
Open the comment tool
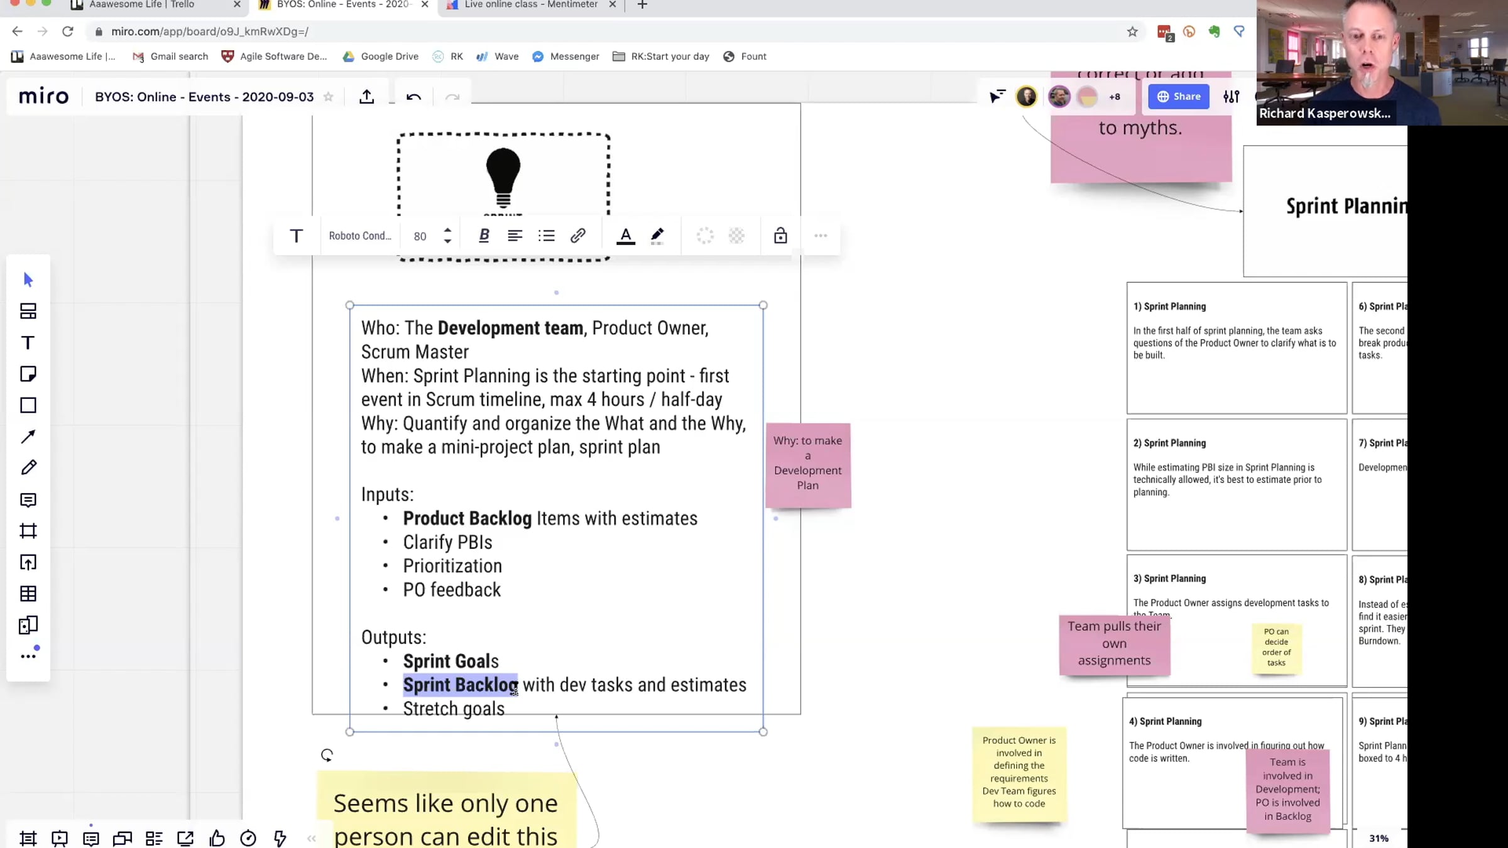(28, 499)
